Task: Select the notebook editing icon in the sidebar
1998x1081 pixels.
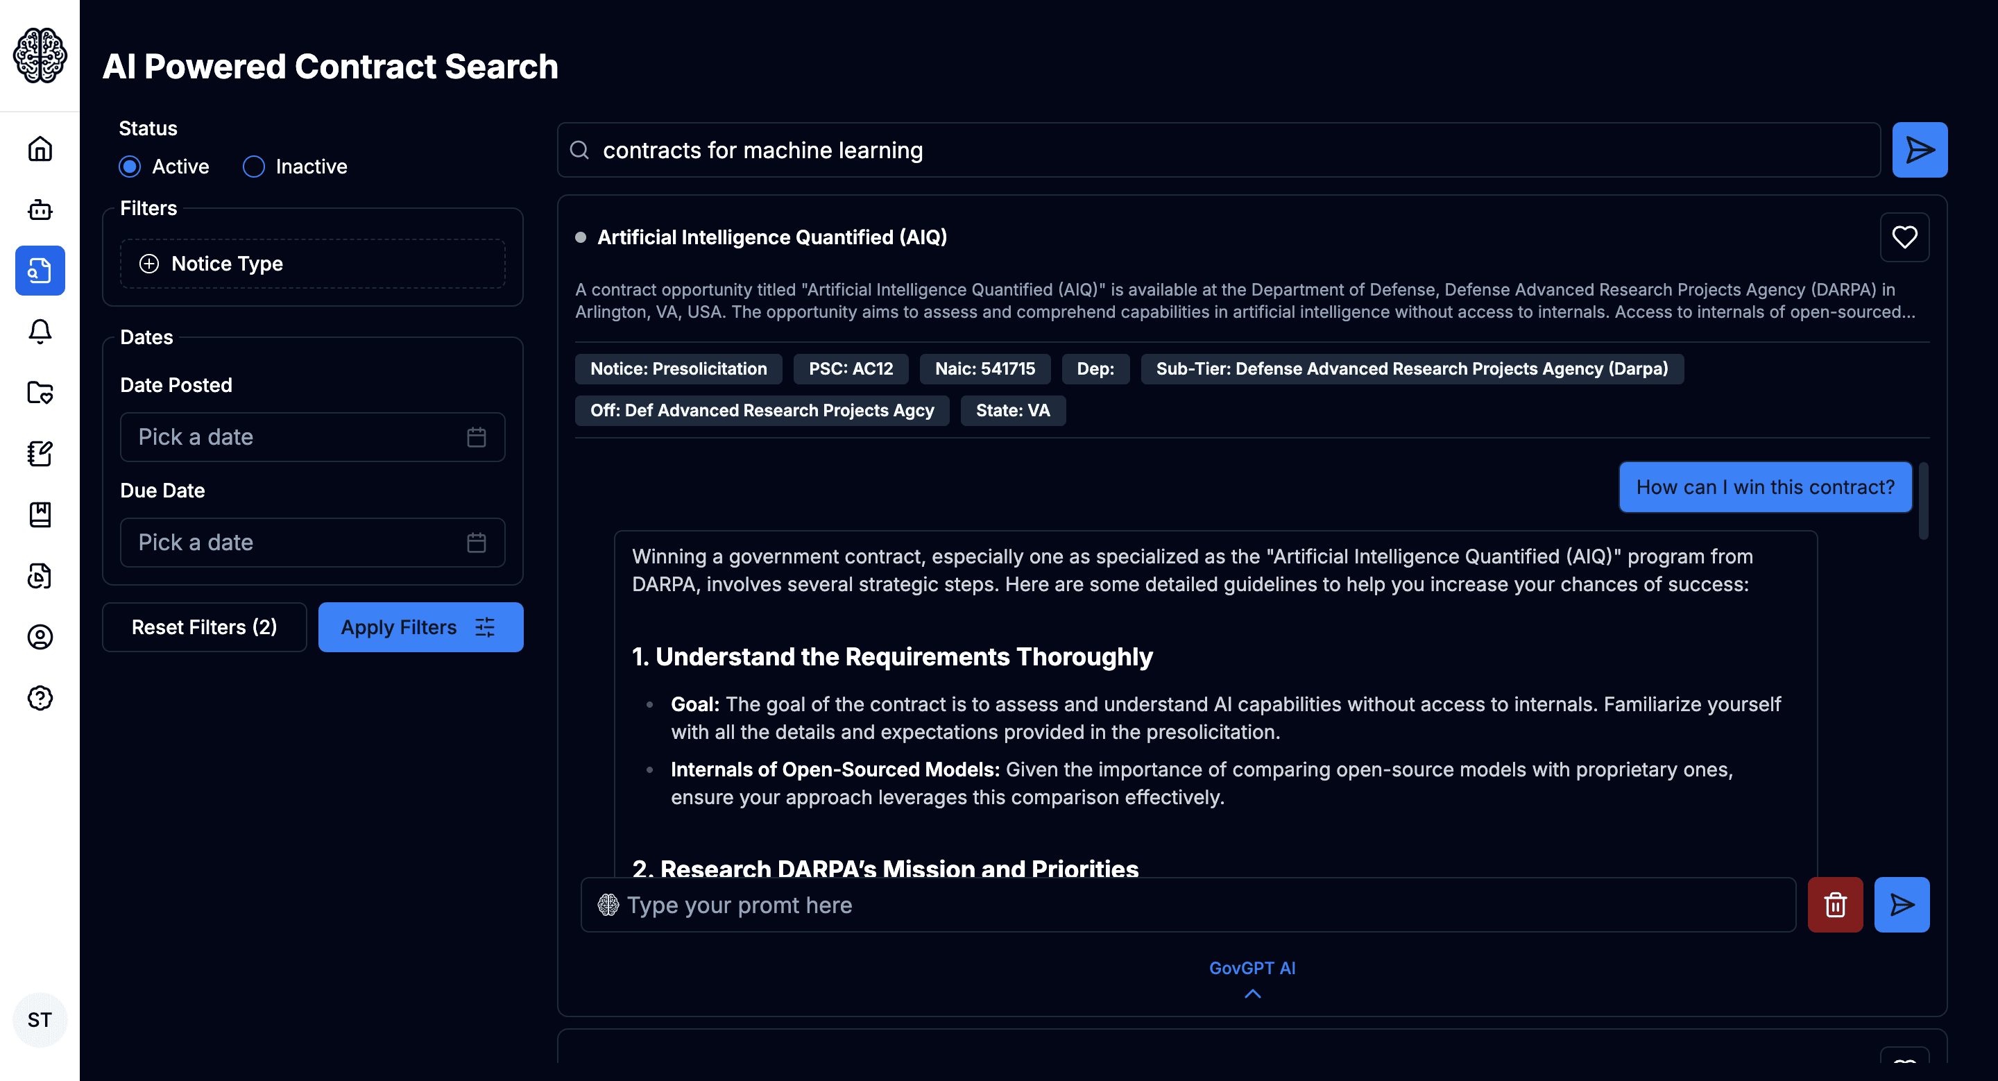Action: (x=40, y=454)
